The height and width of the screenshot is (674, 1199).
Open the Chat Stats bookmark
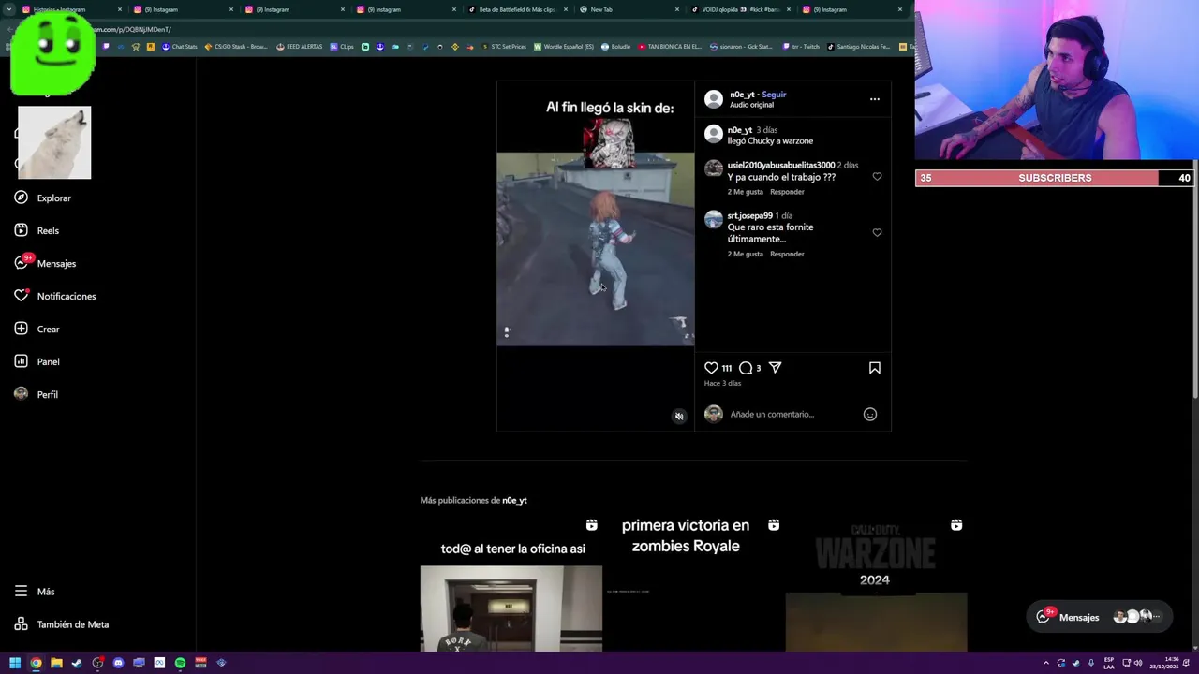pyautogui.click(x=180, y=47)
